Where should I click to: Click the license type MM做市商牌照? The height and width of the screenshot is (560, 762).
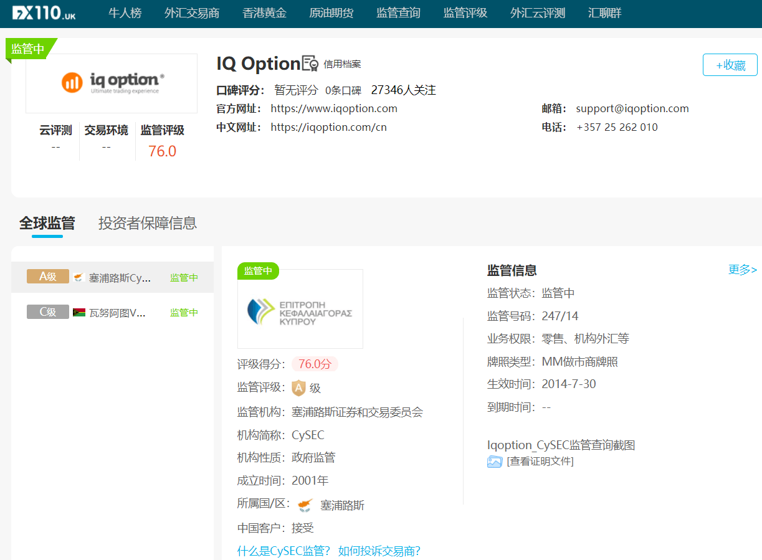[x=579, y=361]
